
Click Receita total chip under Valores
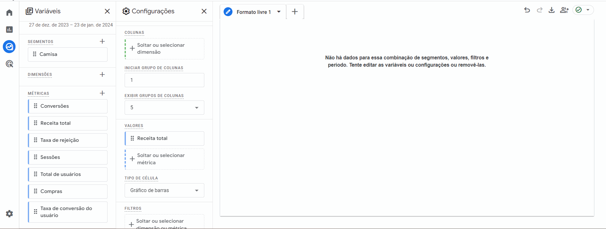164,138
